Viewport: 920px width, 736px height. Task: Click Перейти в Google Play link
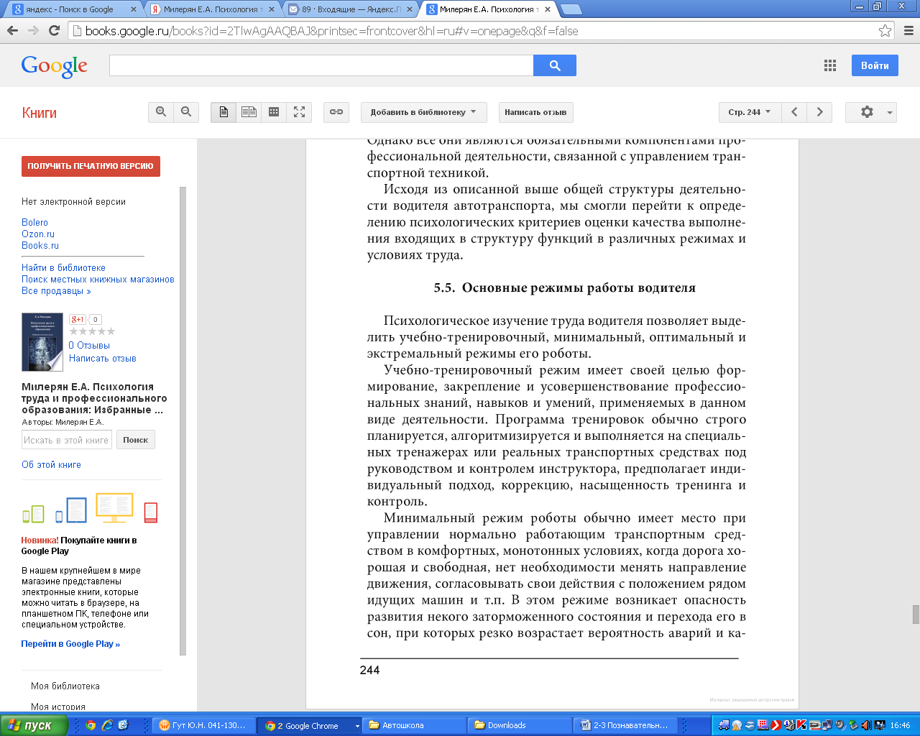pos(70,643)
